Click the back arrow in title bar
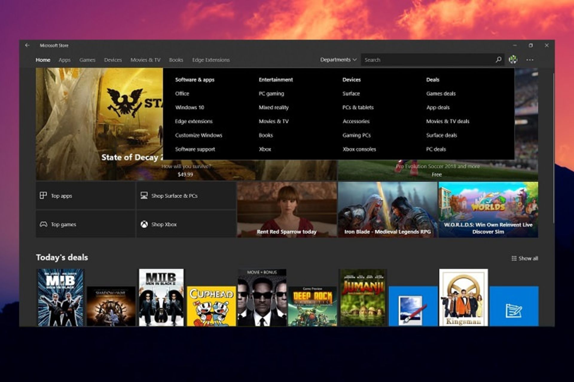This screenshot has height=382, width=574. (27, 45)
